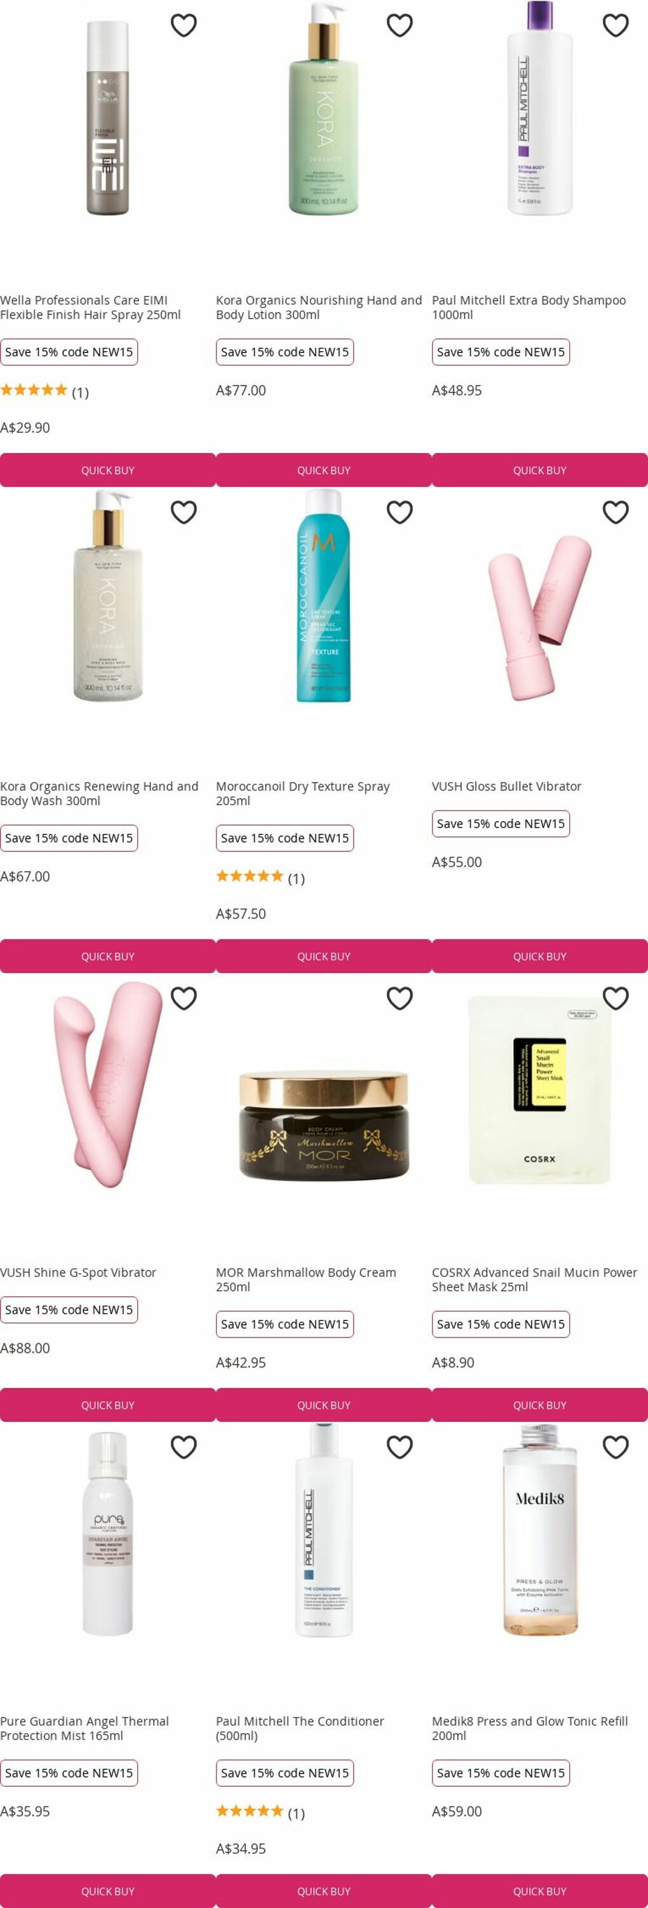Favorite the Kora Organics Hand and Body Lotion
Viewport: 648px width, 1908px height.
tap(400, 25)
